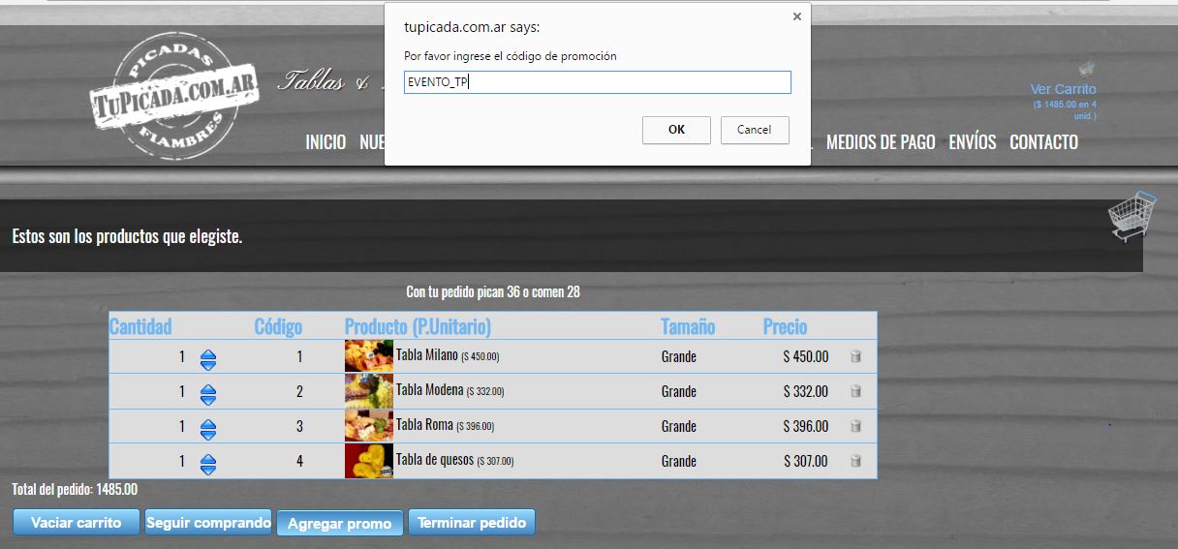Remove Tabla Roma using trash icon
Viewport: 1178px width, 549px height.
coord(855,426)
